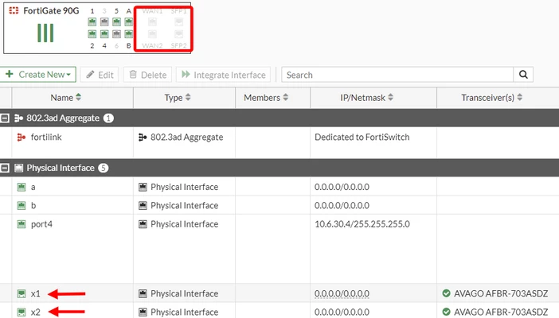The image size is (559, 318).
Task: Click SFP2 port icon on faceplate
Action: pyautogui.click(x=178, y=34)
